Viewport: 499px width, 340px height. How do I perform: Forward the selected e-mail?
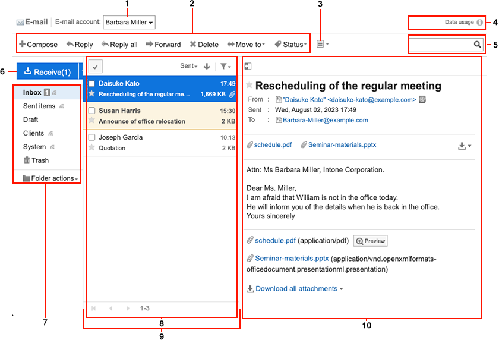tap(163, 44)
